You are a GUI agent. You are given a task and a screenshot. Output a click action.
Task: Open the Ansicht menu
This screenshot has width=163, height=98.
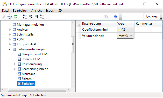click(x=37, y=11)
